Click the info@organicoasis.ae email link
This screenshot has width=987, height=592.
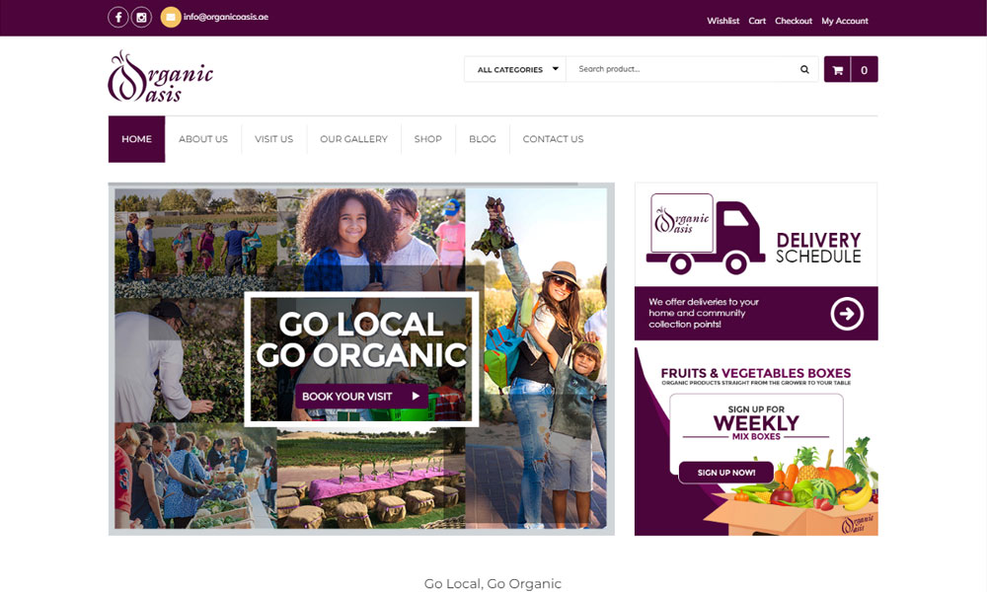(226, 17)
